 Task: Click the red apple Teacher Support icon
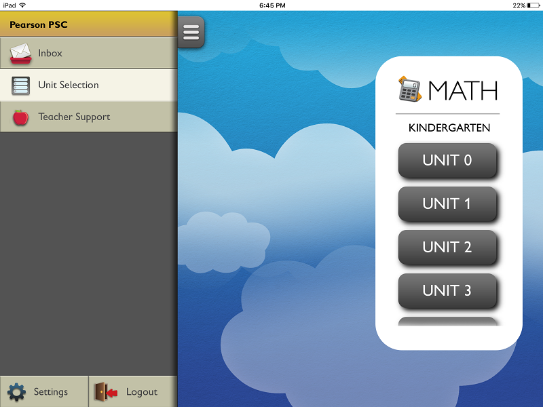pos(20,117)
